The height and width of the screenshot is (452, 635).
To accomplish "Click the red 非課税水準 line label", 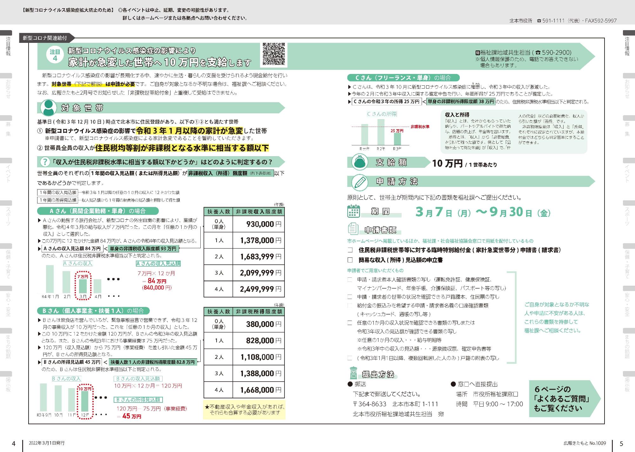I will [420, 127].
